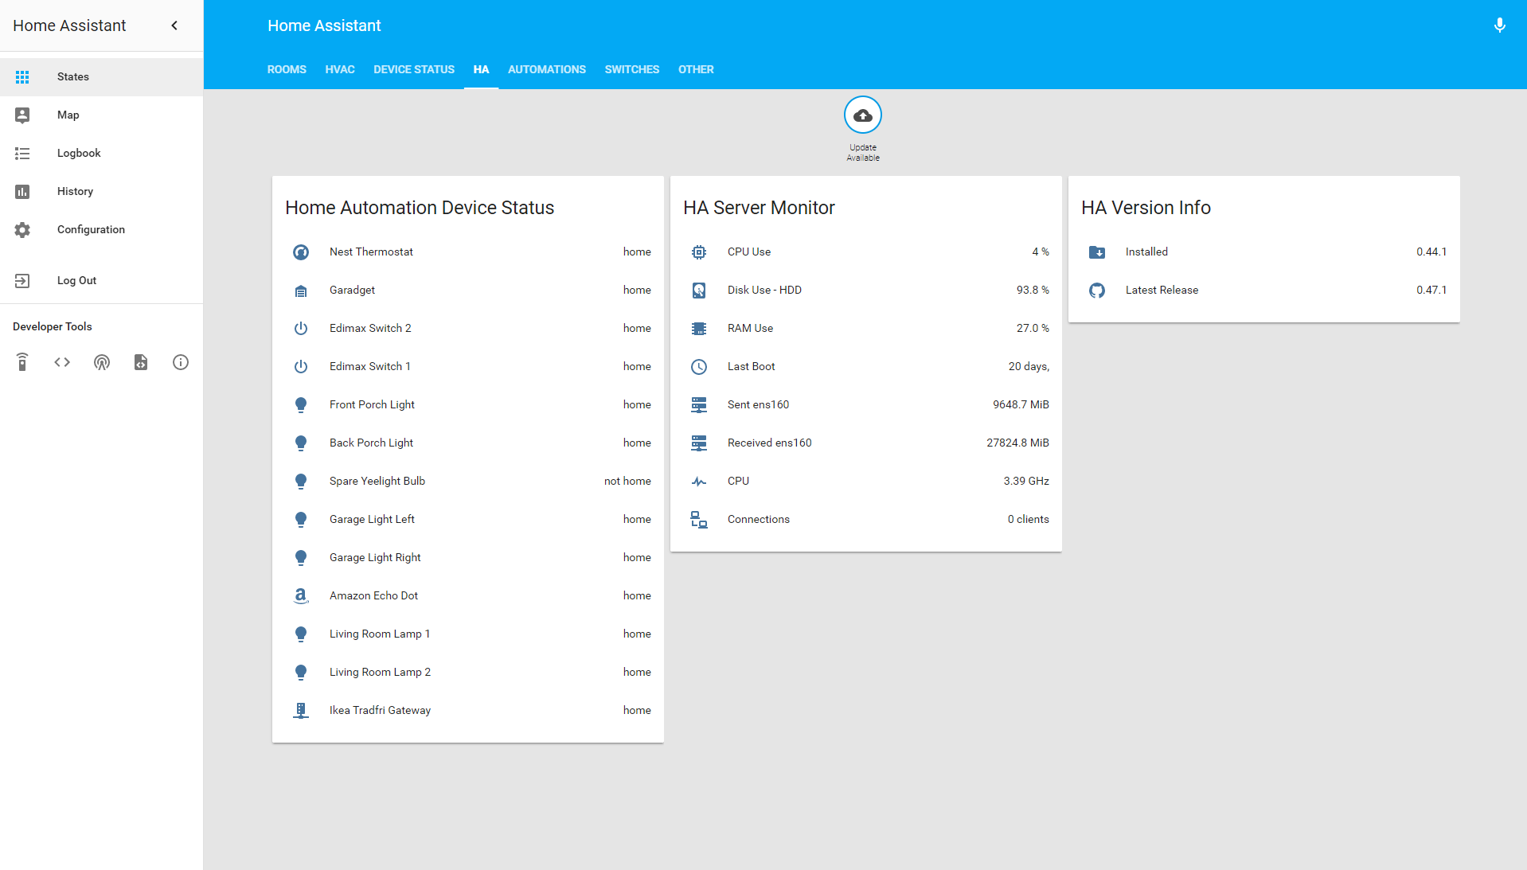The width and height of the screenshot is (1527, 870).
Task: Open Services developer tool remote icon
Action: (x=22, y=363)
